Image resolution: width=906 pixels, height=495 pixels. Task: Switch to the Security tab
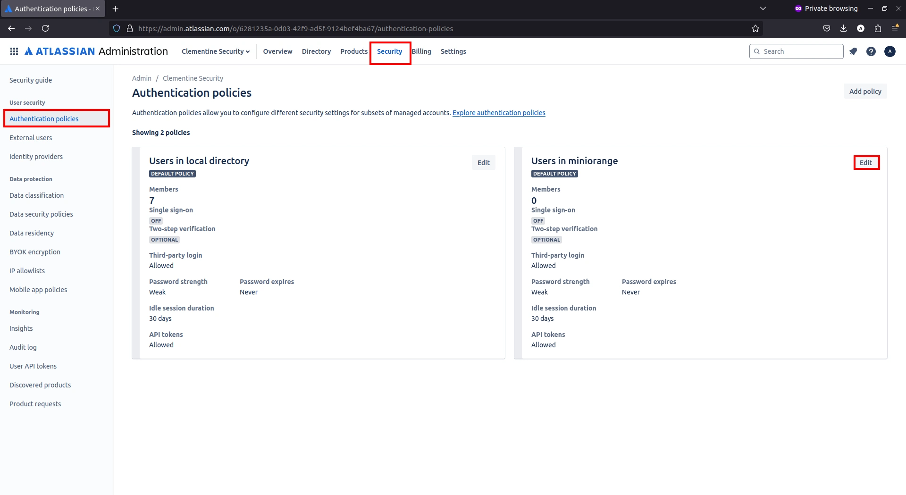389,51
